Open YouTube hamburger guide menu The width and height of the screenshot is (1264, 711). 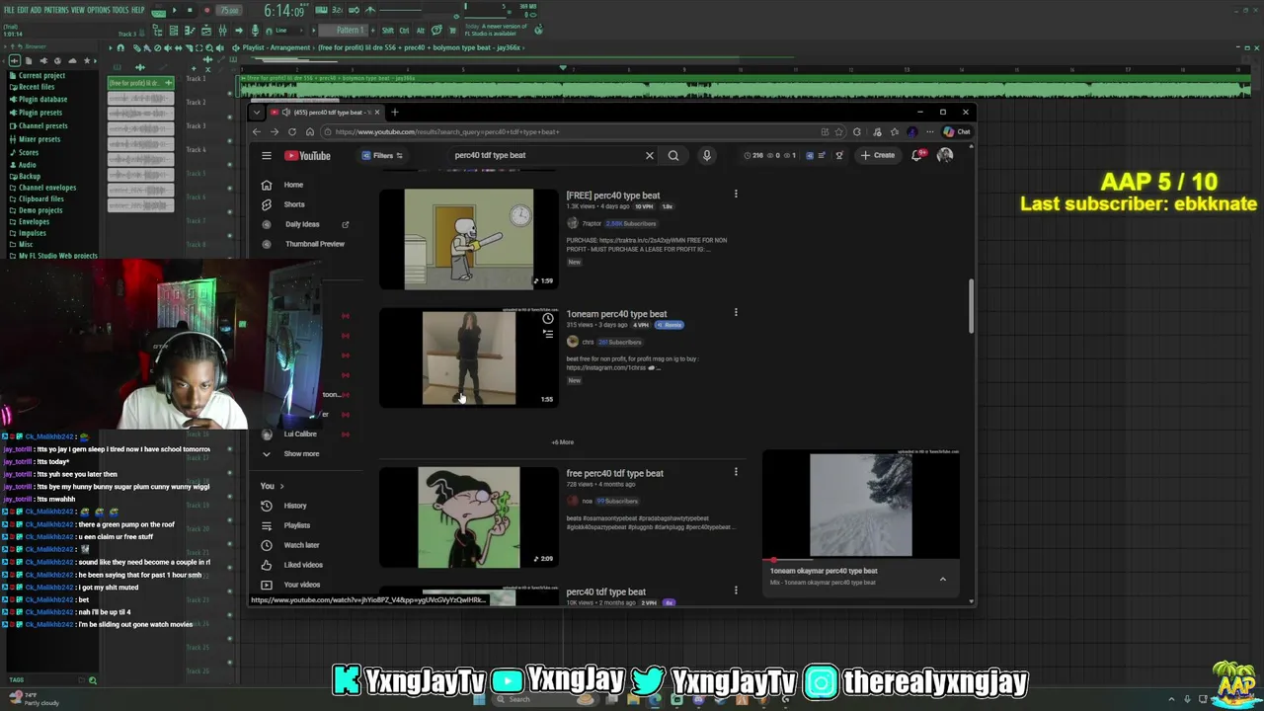pyautogui.click(x=267, y=155)
